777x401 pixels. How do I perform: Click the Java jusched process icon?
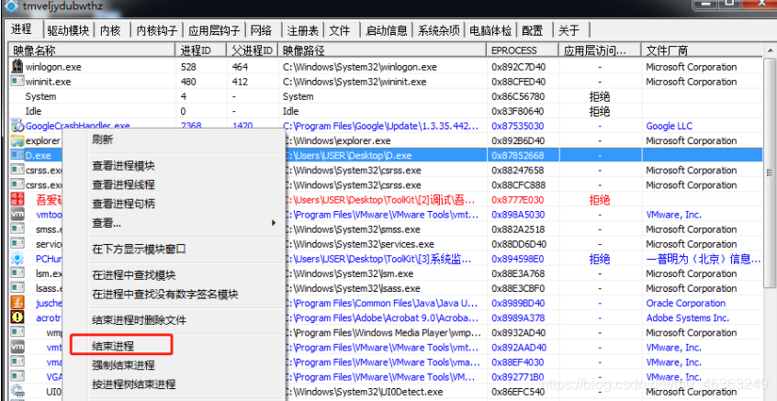[17, 303]
